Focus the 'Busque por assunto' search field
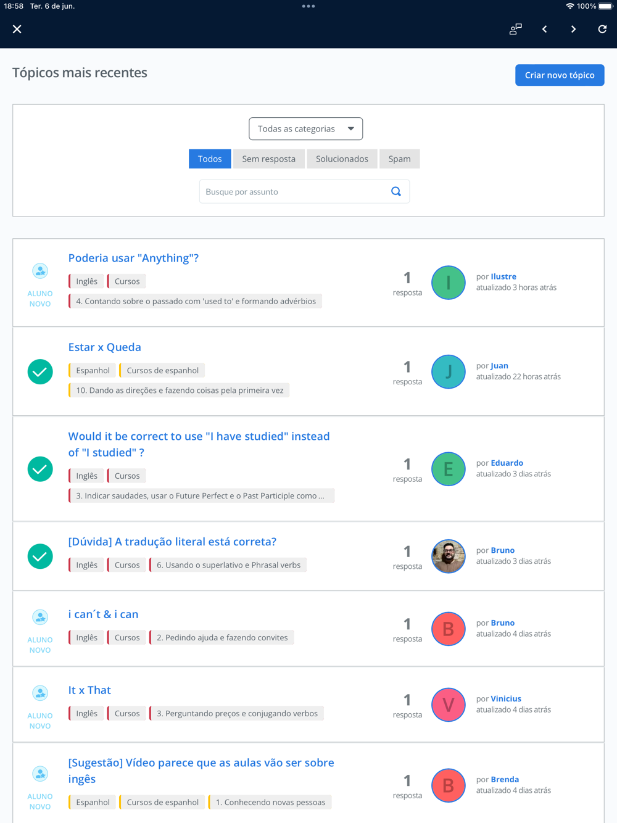This screenshot has height=823, width=617. (x=294, y=192)
